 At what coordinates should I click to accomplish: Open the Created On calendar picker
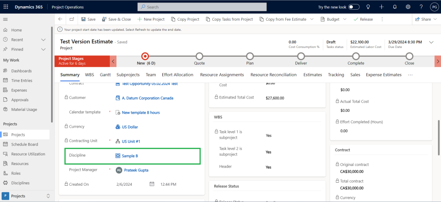click(152, 184)
